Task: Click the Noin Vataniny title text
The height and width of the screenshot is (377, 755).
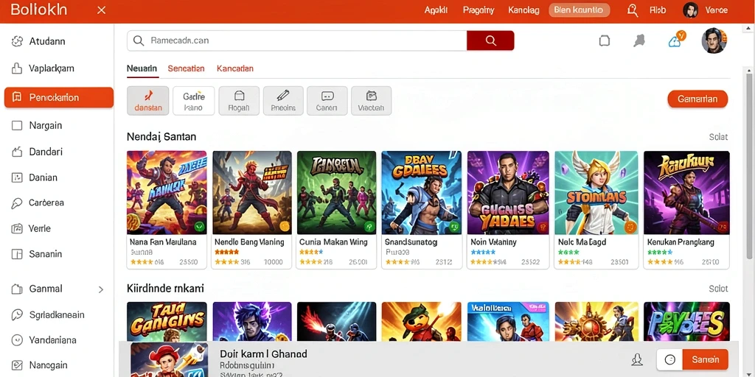Action: (492, 242)
